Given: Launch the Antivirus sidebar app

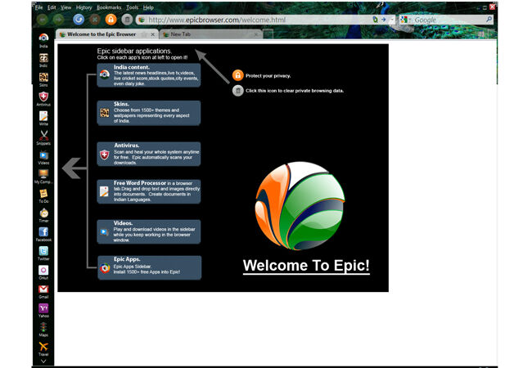Looking at the screenshot, I should [x=43, y=99].
